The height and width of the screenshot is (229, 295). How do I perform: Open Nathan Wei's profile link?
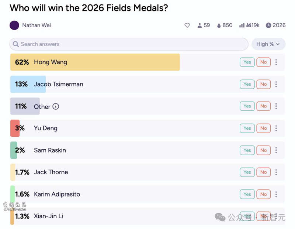pyautogui.click(x=36, y=25)
